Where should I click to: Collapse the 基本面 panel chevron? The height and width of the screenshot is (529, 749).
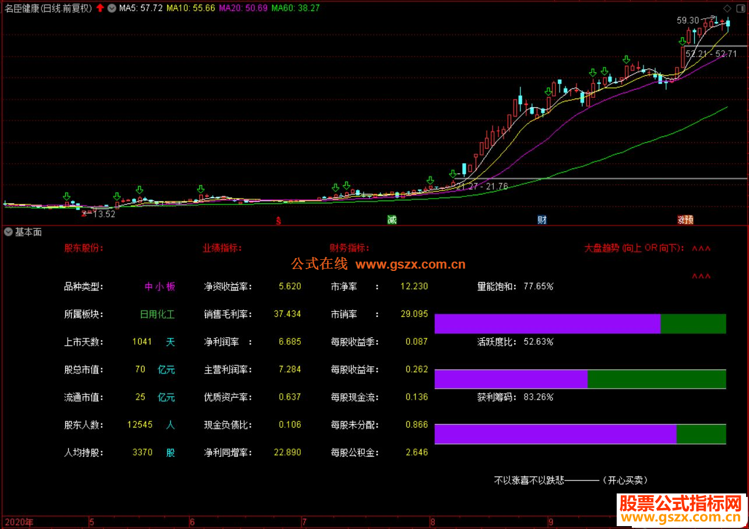(8, 232)
